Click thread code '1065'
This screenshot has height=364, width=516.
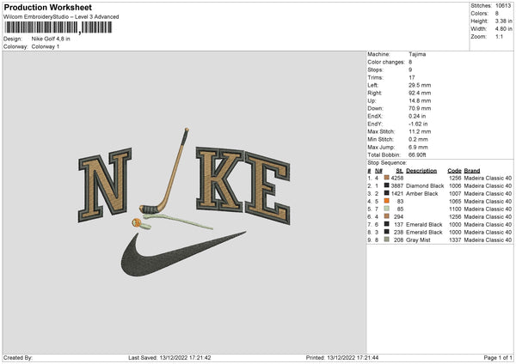(x=455, y=202)
